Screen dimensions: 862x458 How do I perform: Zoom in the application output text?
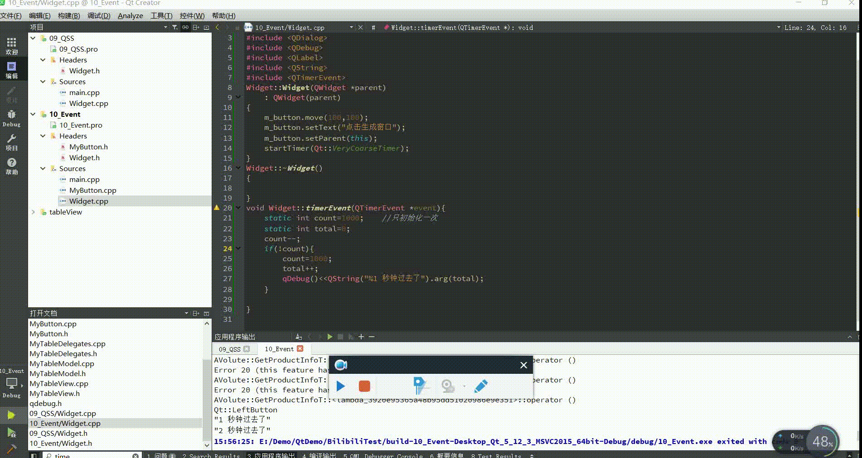point(361,337)
